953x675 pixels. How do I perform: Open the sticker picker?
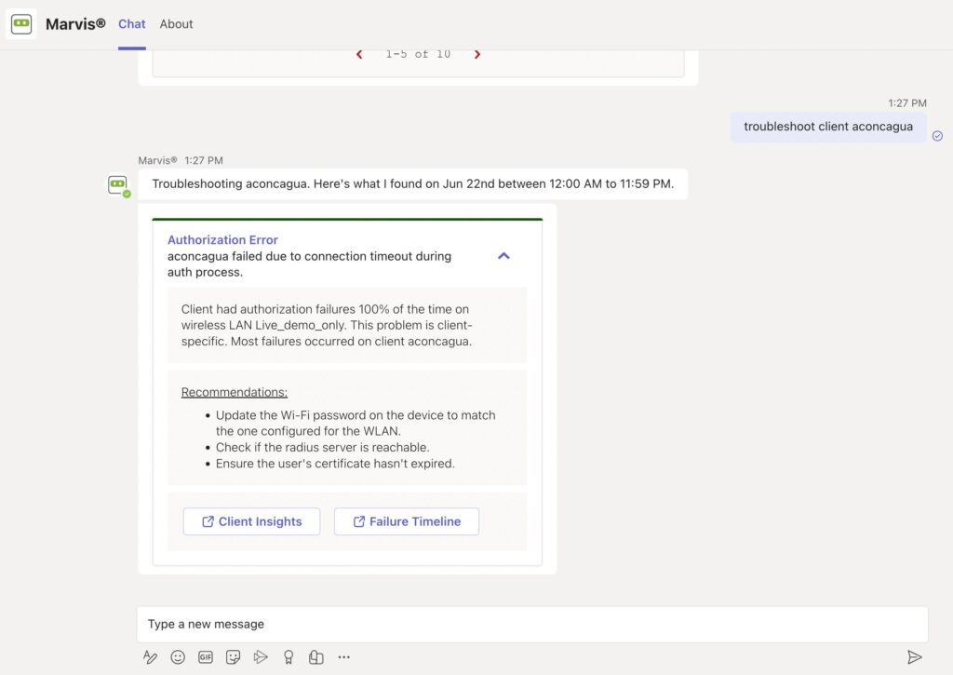[x=234, y=657]
